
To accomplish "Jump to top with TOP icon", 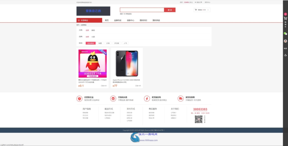I will click(285, 55).
